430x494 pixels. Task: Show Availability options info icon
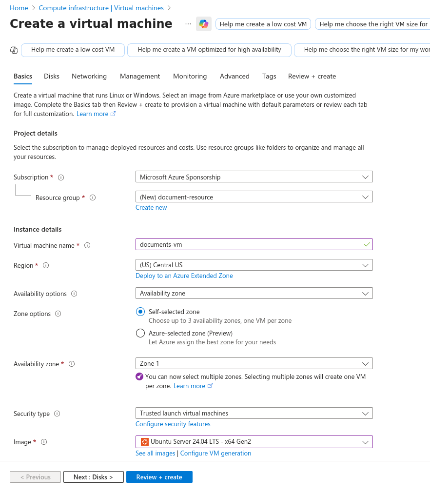click(74, 294)
